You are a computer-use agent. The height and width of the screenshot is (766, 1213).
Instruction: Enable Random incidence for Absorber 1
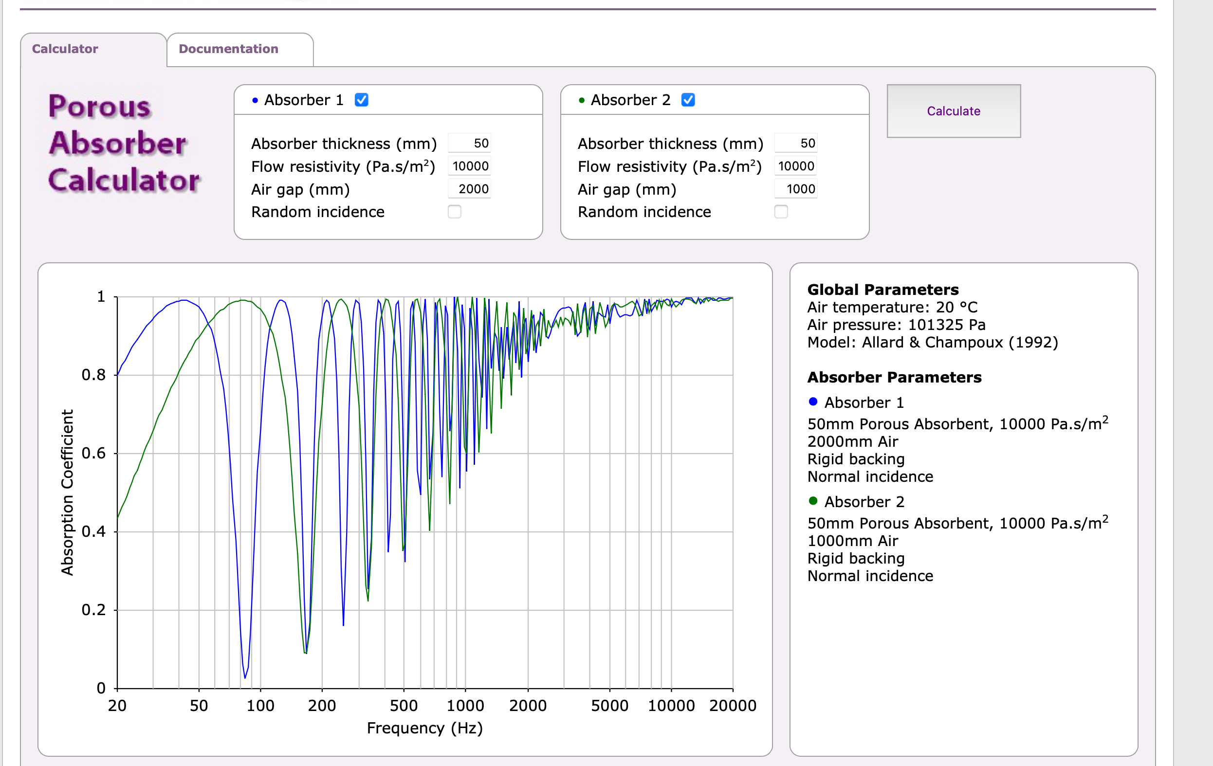454,212
